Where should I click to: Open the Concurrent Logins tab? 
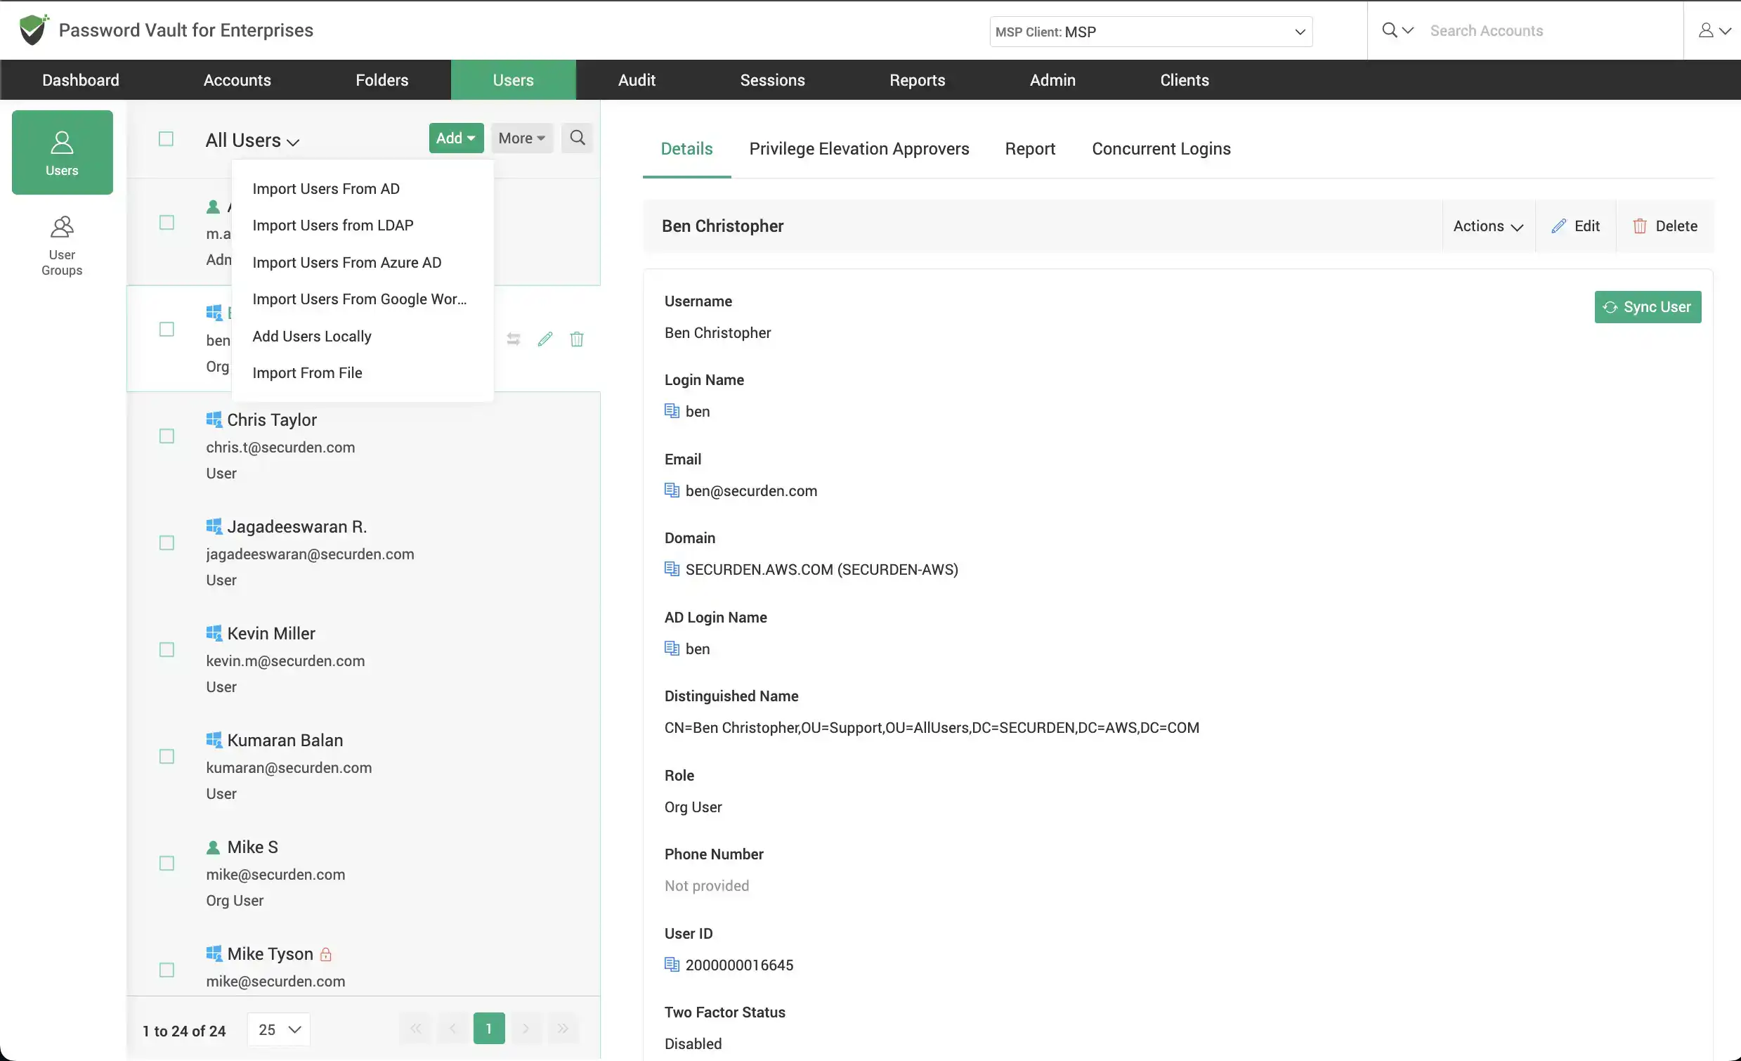(x=1161, y=148)
